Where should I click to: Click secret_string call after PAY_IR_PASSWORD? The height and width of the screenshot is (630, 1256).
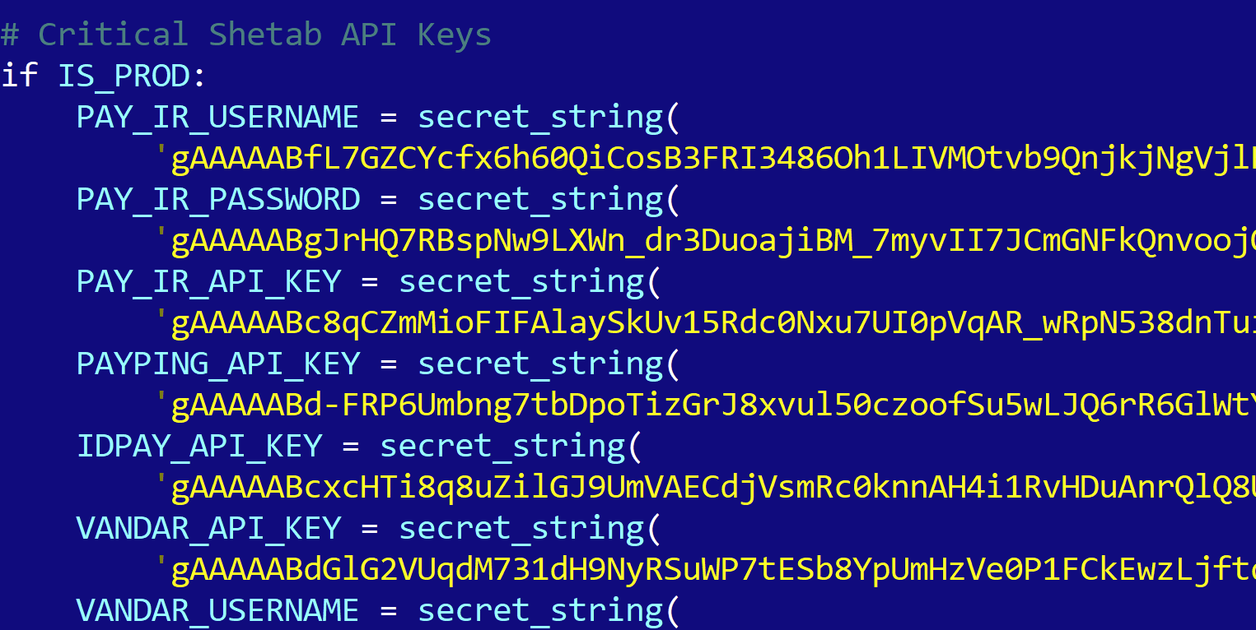tap(540, 199)
